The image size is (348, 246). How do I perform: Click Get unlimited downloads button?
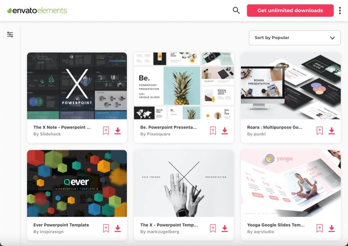290,10
